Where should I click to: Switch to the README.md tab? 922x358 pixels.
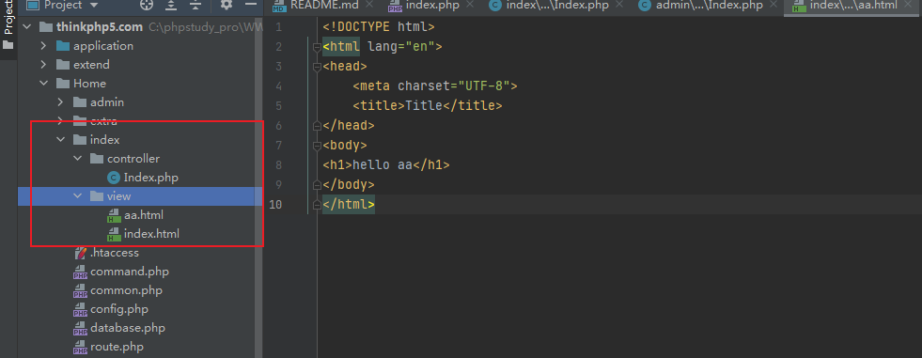tap(324, 6)
